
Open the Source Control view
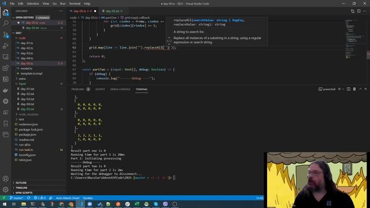coord(5,35)
